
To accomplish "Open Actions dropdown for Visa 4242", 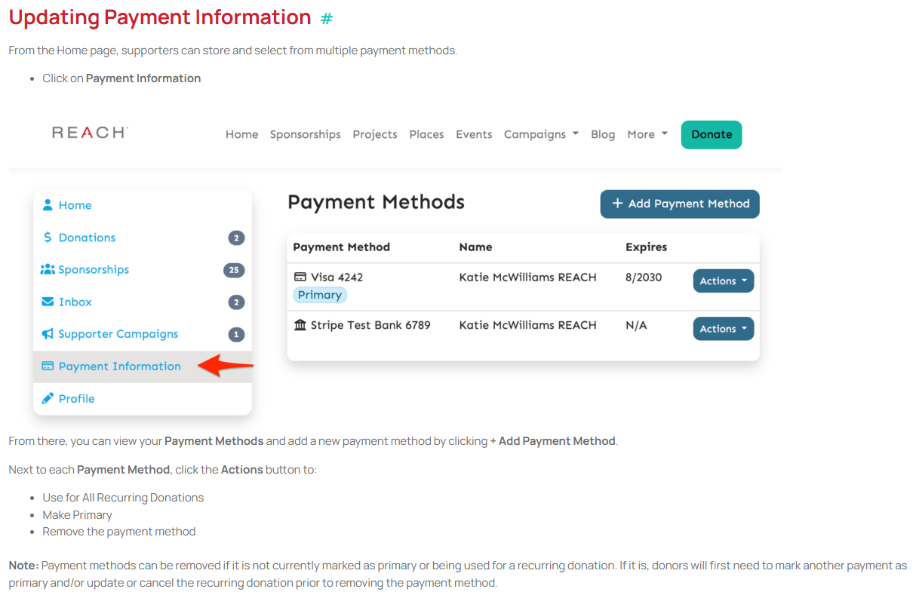I will coord(723,281).
